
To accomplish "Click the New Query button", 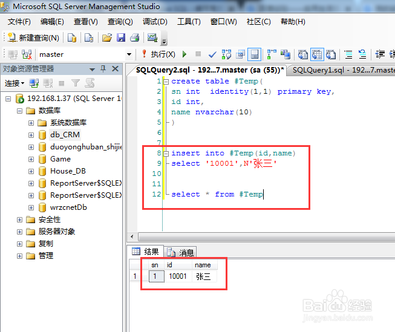I will [x=33, y=37].
